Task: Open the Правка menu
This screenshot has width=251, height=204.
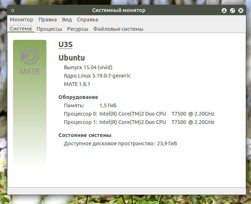Action: [x=48, y=20]
